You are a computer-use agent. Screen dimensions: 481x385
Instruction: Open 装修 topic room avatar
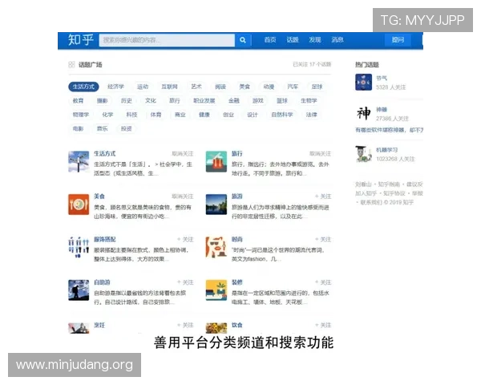click(x=216, y=290)
